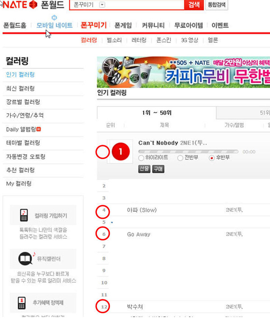Click the 뮤직캘린더 label
This screenshot has width=270, height=318.
[49, 259]
